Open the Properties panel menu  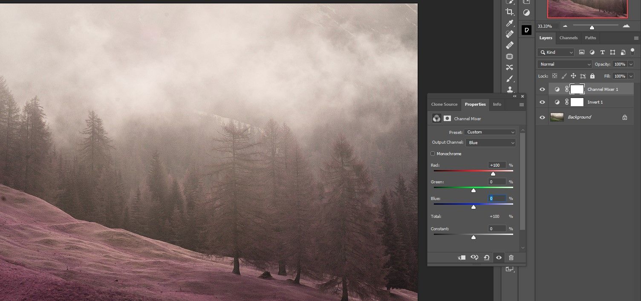tap(521, 104)
